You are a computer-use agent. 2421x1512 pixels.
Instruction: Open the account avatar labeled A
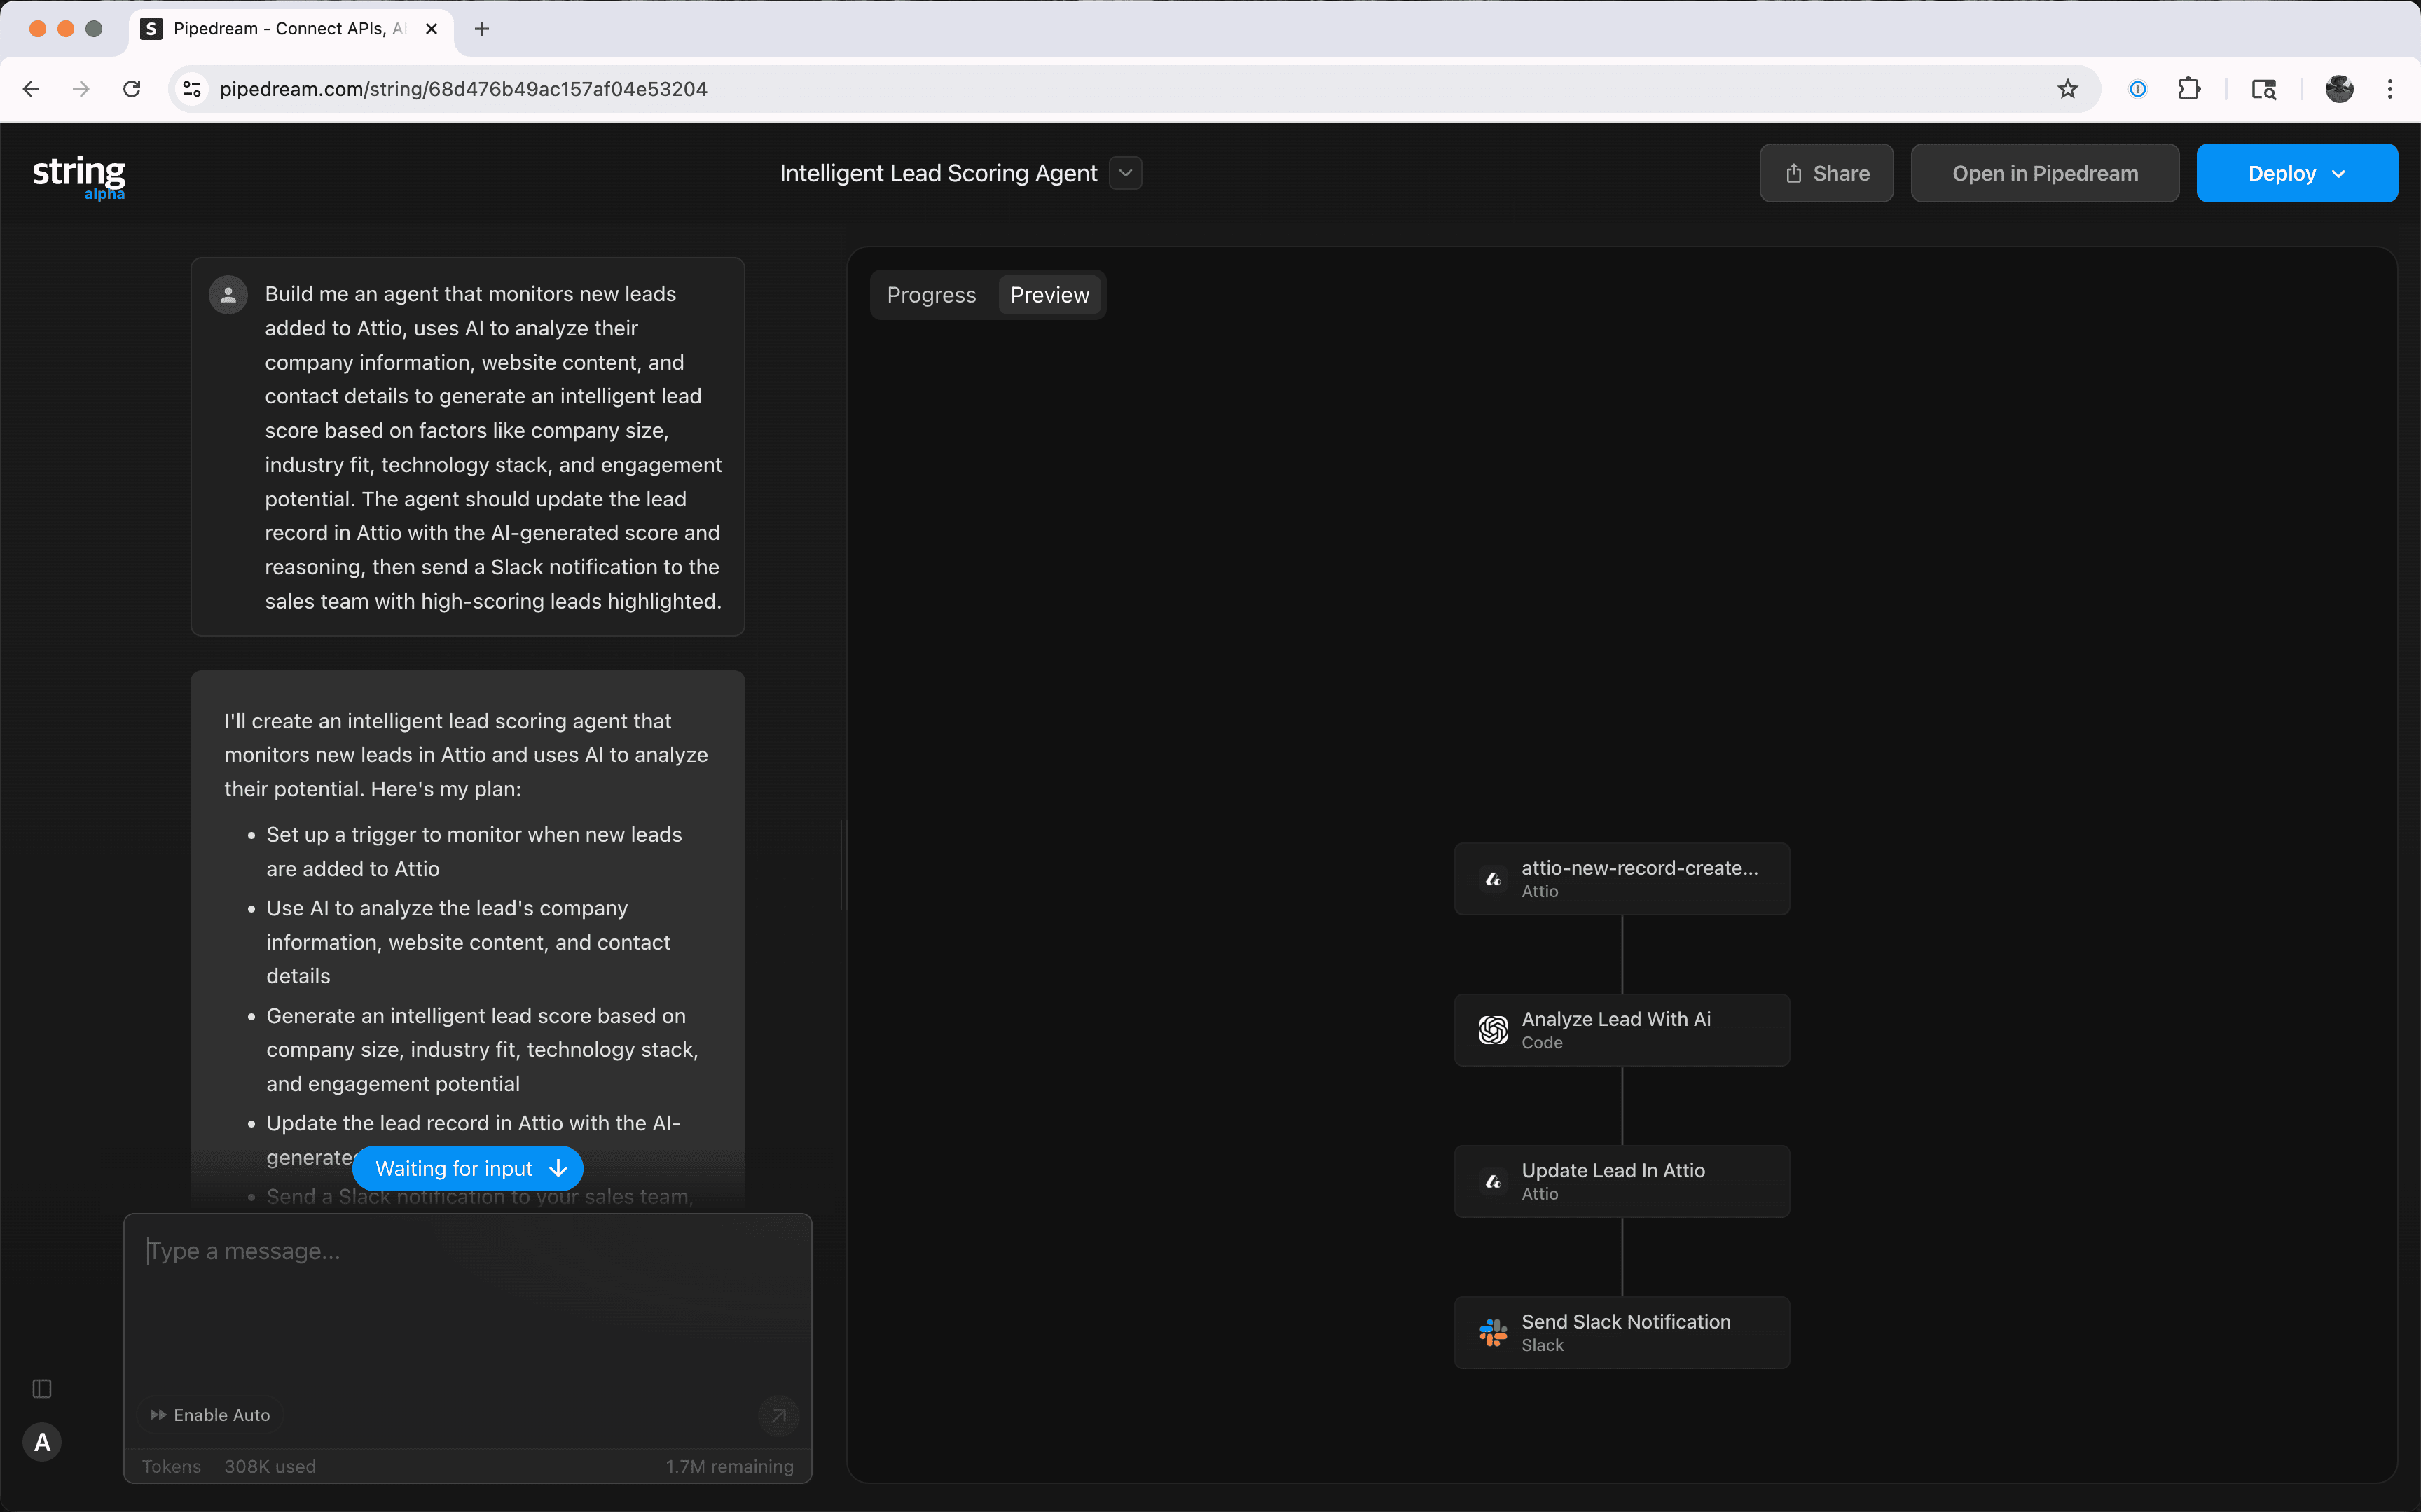(42, 1442)
